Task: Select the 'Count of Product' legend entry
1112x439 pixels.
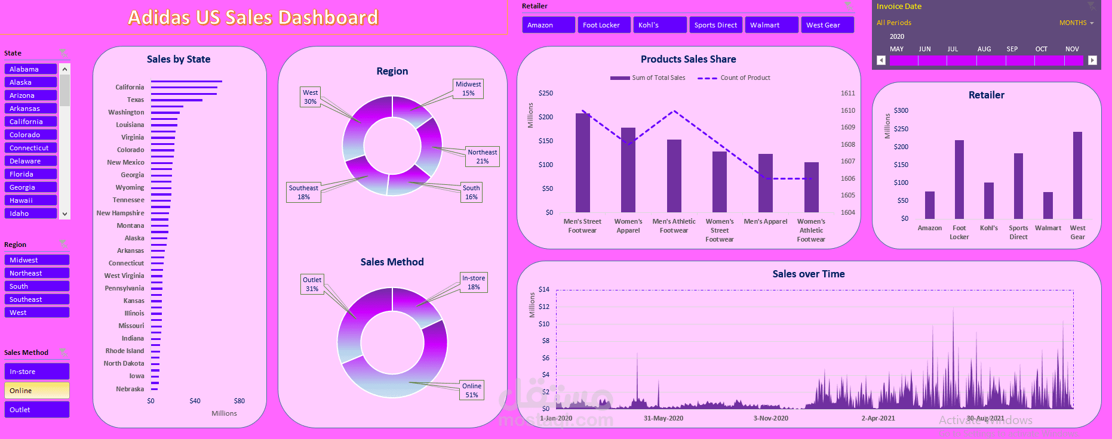Action: tap(734, 78)
